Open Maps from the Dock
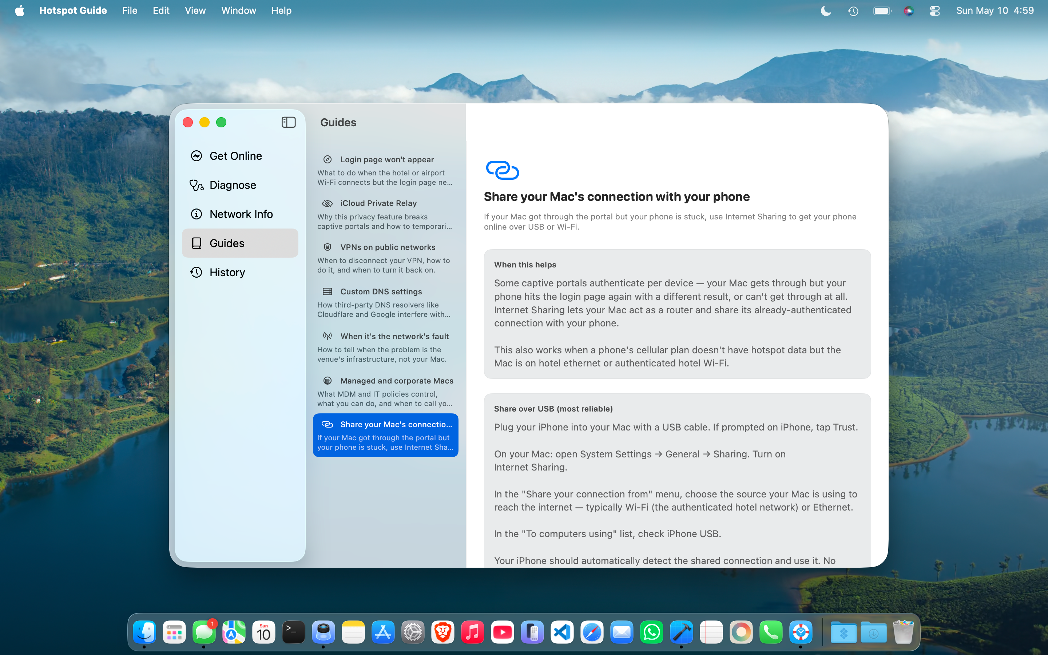The width and height of the screenshot is (1048, 655). pyautogui.click(x=234, y=632)
